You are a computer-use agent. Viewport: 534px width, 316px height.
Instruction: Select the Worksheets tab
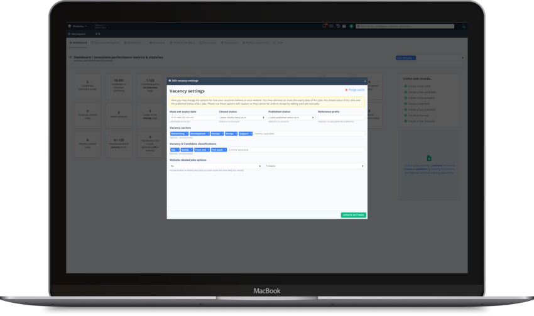(x=133, y=43)
